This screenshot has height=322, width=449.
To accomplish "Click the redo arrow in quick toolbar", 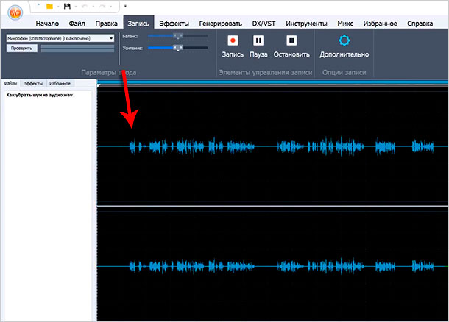I will click(x=102, y=7).
